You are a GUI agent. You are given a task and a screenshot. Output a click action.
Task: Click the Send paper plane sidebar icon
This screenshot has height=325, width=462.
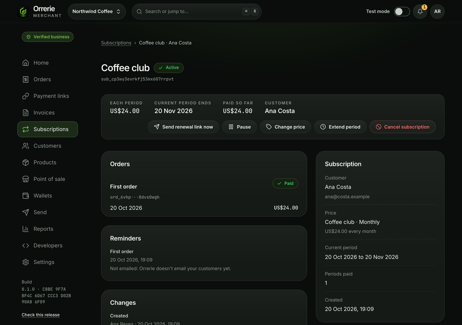(26, 212)
